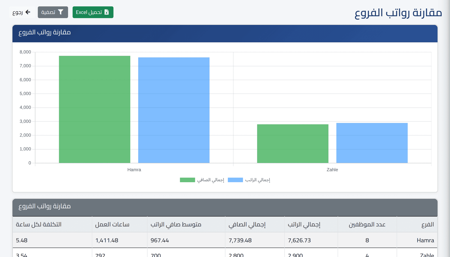
Task: Click the blue chart card header title
Action: tap(45, 33)
